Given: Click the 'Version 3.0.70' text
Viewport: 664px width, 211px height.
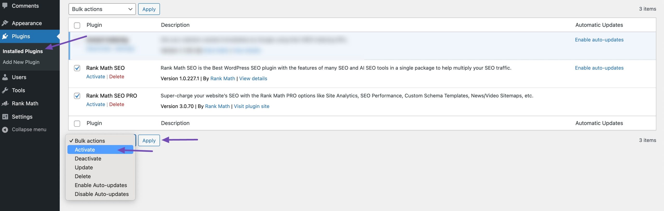Looking at the screenshot, I should [177, 106].
